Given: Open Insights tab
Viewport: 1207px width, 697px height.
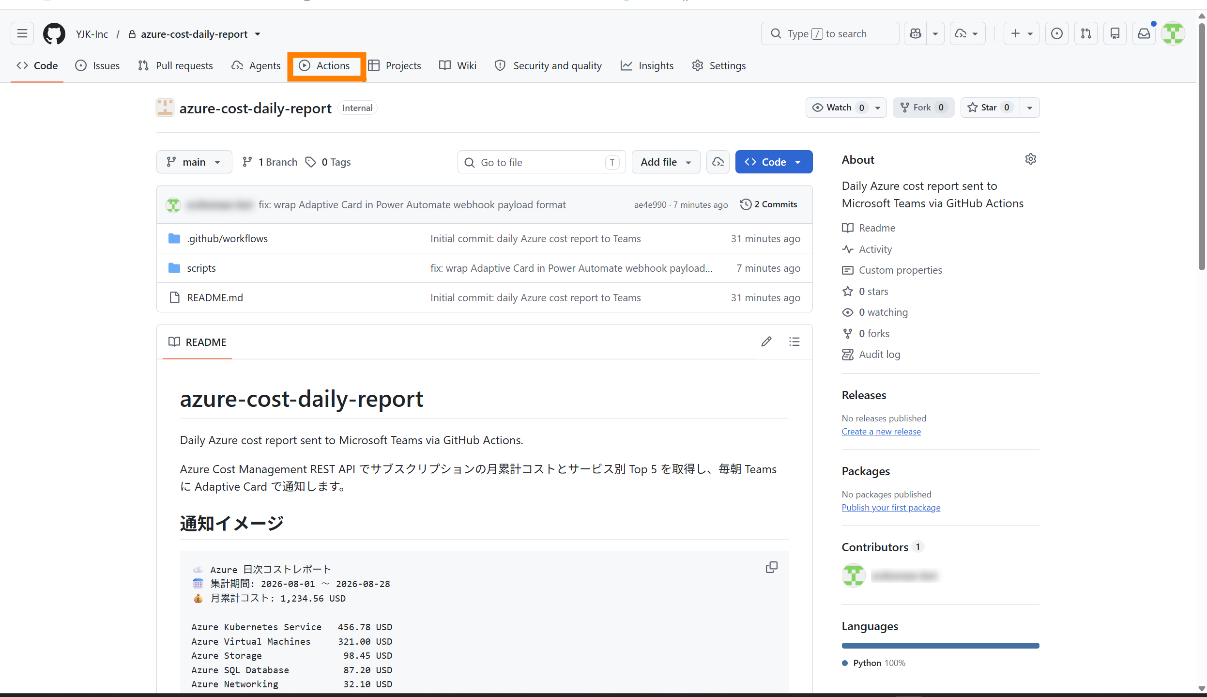Looking at the screenshot, I should 647,66.
